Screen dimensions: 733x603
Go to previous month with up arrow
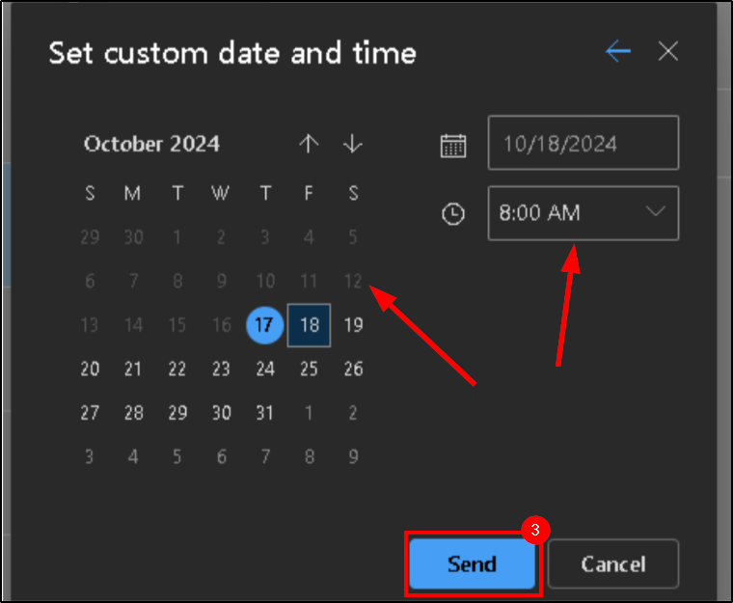click(x=309, y=145)
